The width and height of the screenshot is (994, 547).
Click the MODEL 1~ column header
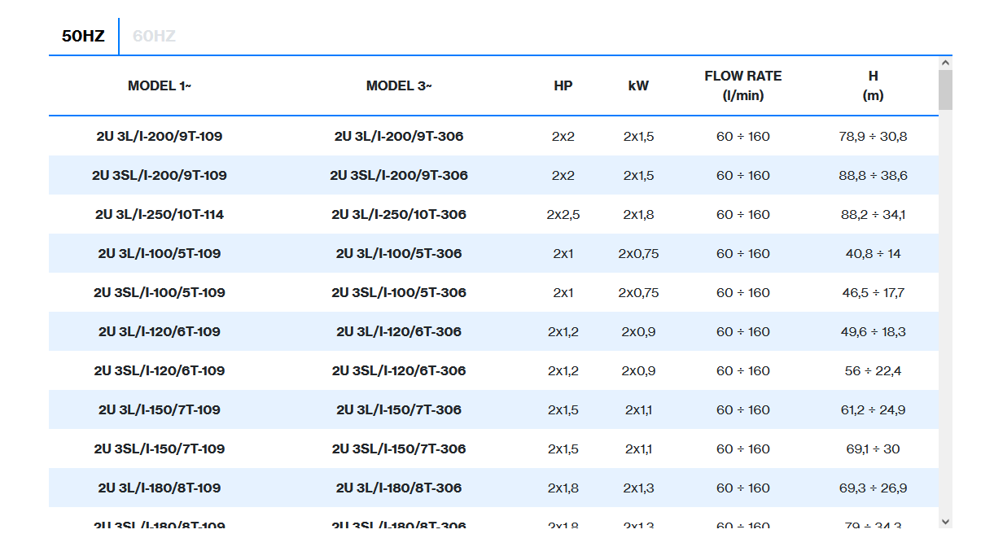[160, 85]
